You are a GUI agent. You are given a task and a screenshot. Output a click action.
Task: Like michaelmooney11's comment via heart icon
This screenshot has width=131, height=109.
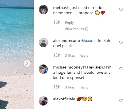(x=121, y=69)
